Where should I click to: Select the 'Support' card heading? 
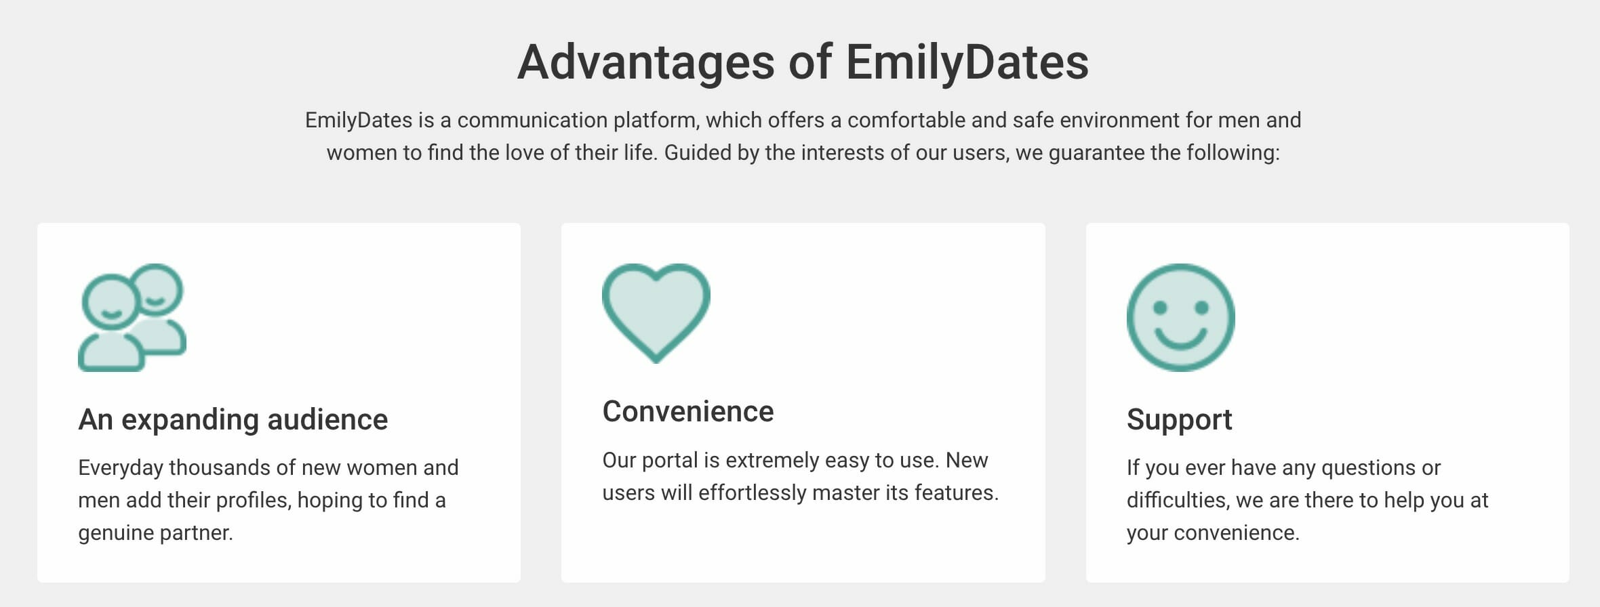click(x=1179, y=419)
